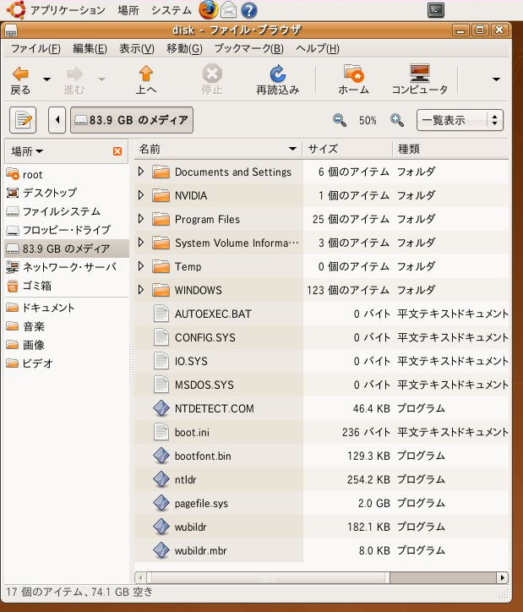The height and width of the screenshot is (612, 523).
Task: Open the 場所 side pane selector dropdown
Action: pos(27,151)
